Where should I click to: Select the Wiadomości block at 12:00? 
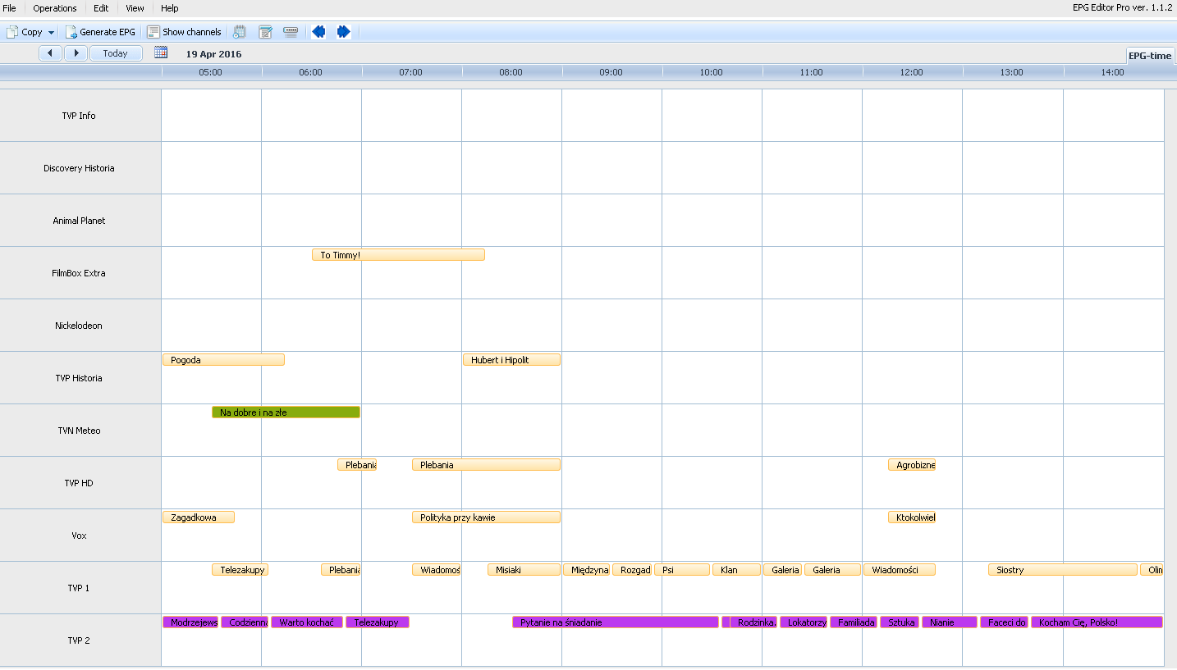click(x=900, y=570)
